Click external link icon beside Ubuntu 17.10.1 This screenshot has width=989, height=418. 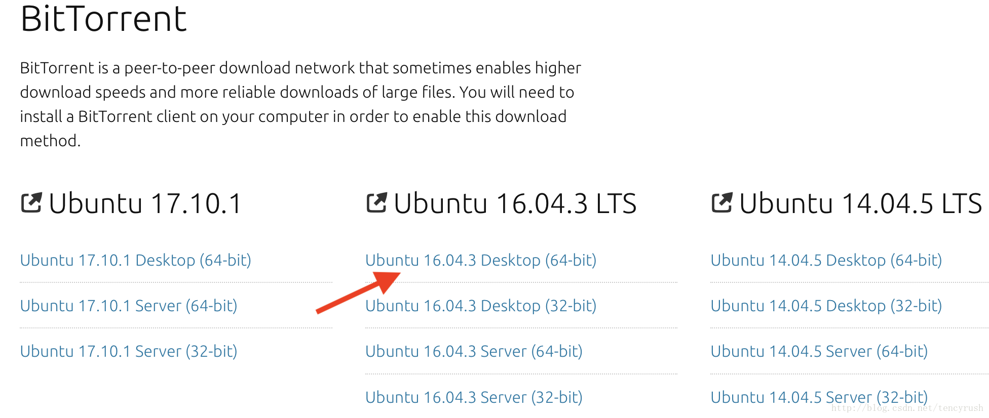coord(31,203)
